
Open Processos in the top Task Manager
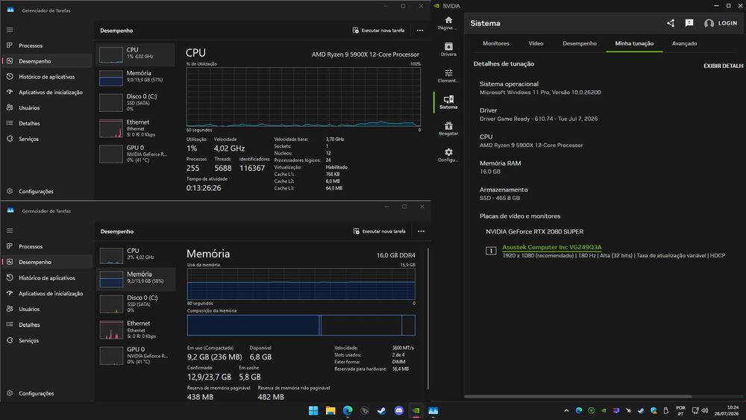coord(31,46)
